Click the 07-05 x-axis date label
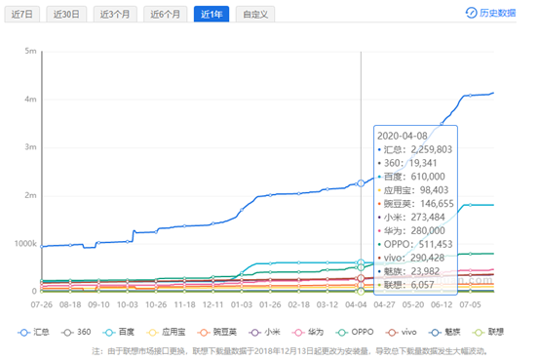Image resolution: width=539 pixels, height=361 pixels. click(470, 305)
